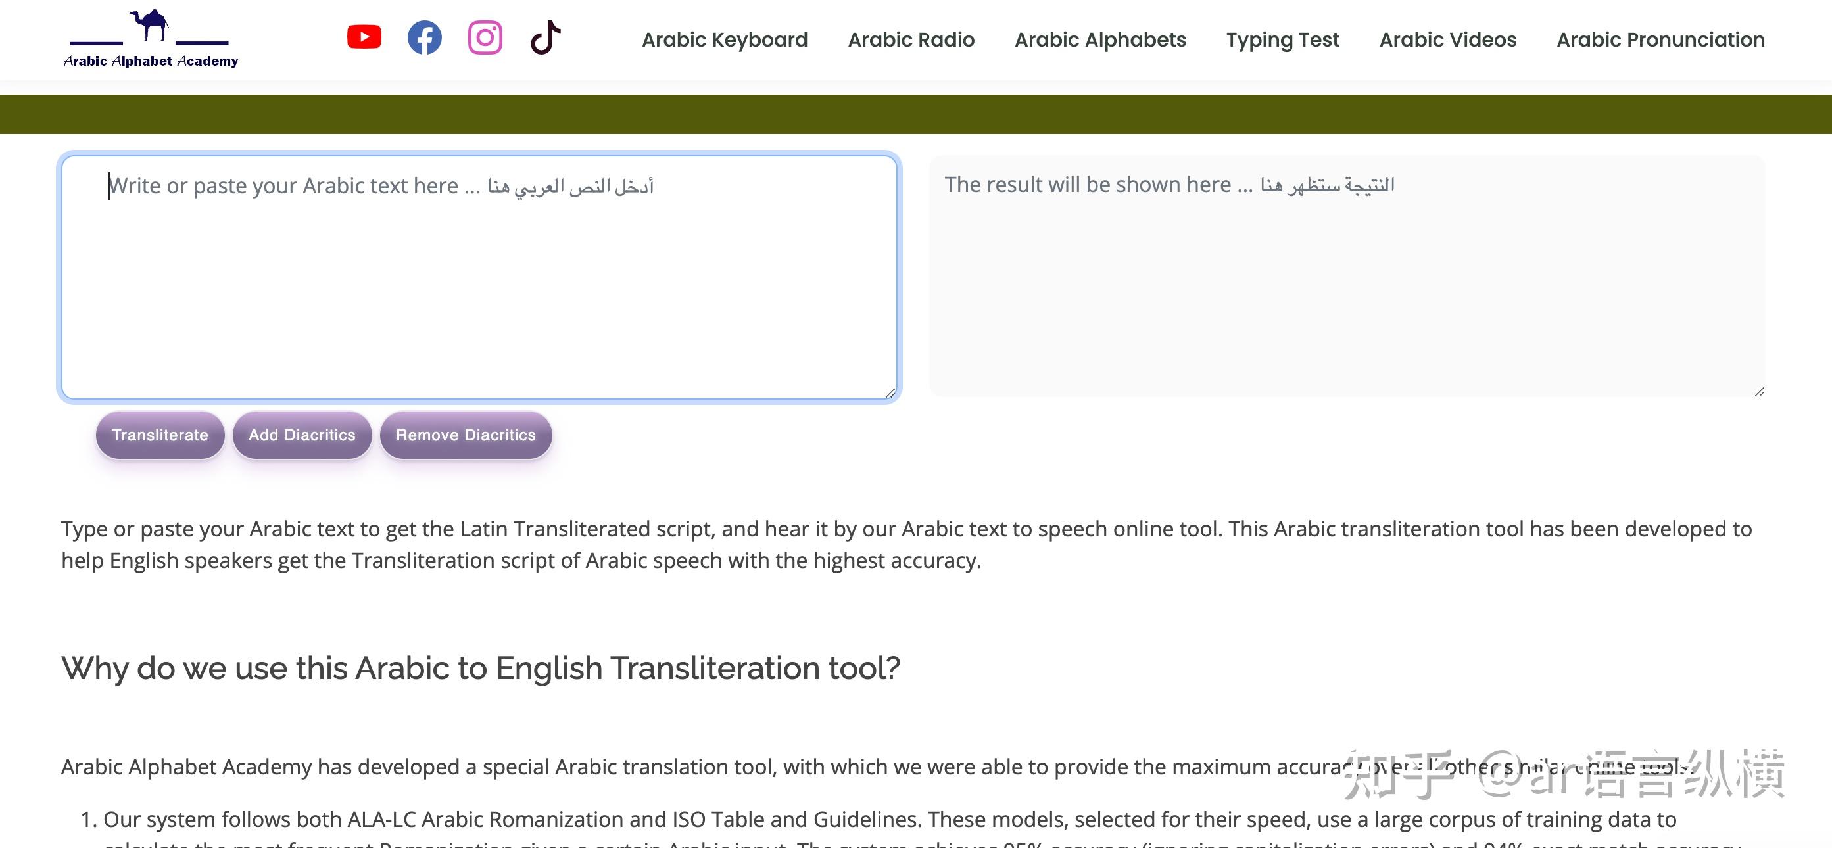Open the TikTok profile icon

click(x=546, y=37)
